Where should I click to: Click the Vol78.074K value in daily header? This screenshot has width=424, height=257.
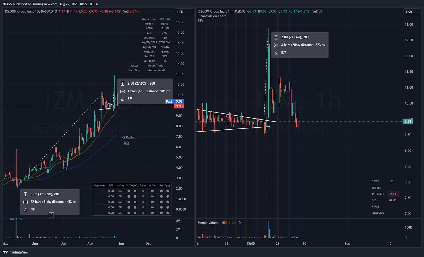[x=131, y=11]
